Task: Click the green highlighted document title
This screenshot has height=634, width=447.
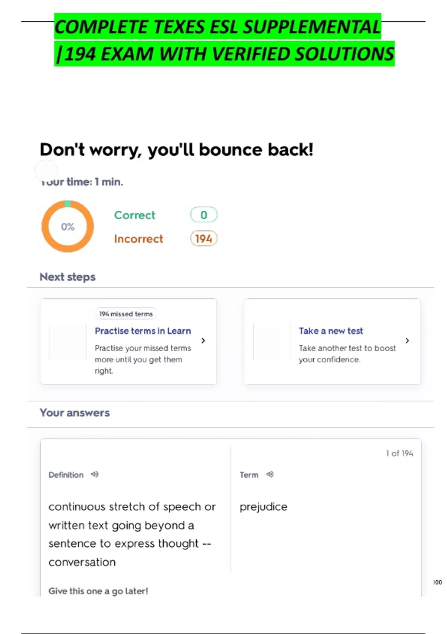Action: (223, 40)
